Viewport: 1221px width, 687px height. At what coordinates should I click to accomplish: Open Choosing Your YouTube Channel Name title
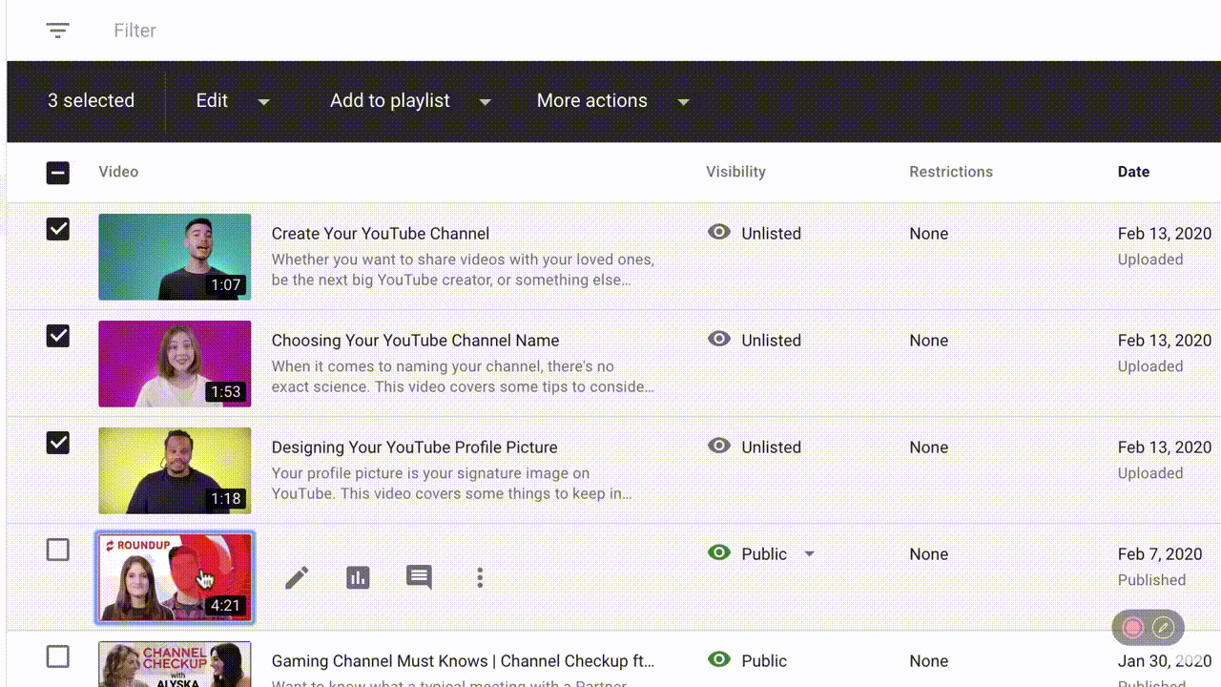tap(415, 341)
